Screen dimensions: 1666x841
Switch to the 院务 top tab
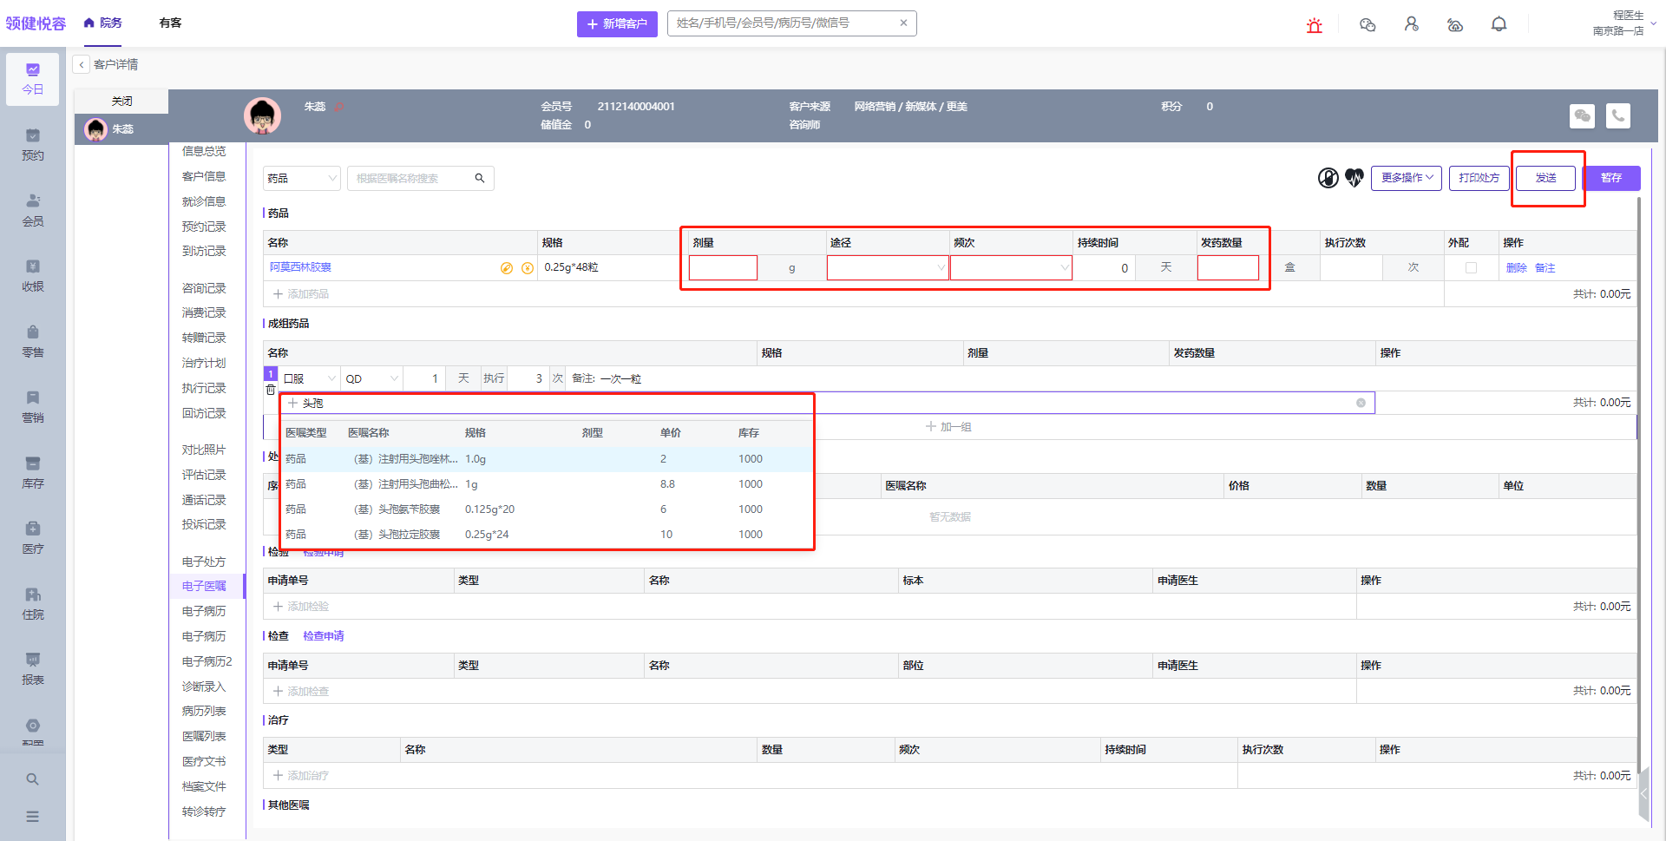(103, 23)
